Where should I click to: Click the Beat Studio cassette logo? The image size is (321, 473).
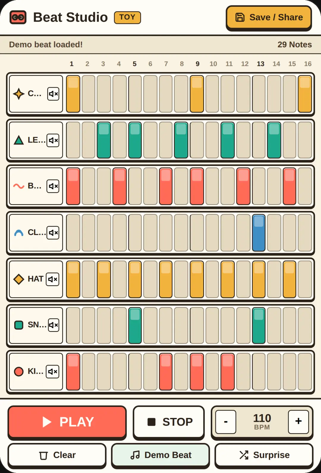pyautogui.click(x=18, y=17)
